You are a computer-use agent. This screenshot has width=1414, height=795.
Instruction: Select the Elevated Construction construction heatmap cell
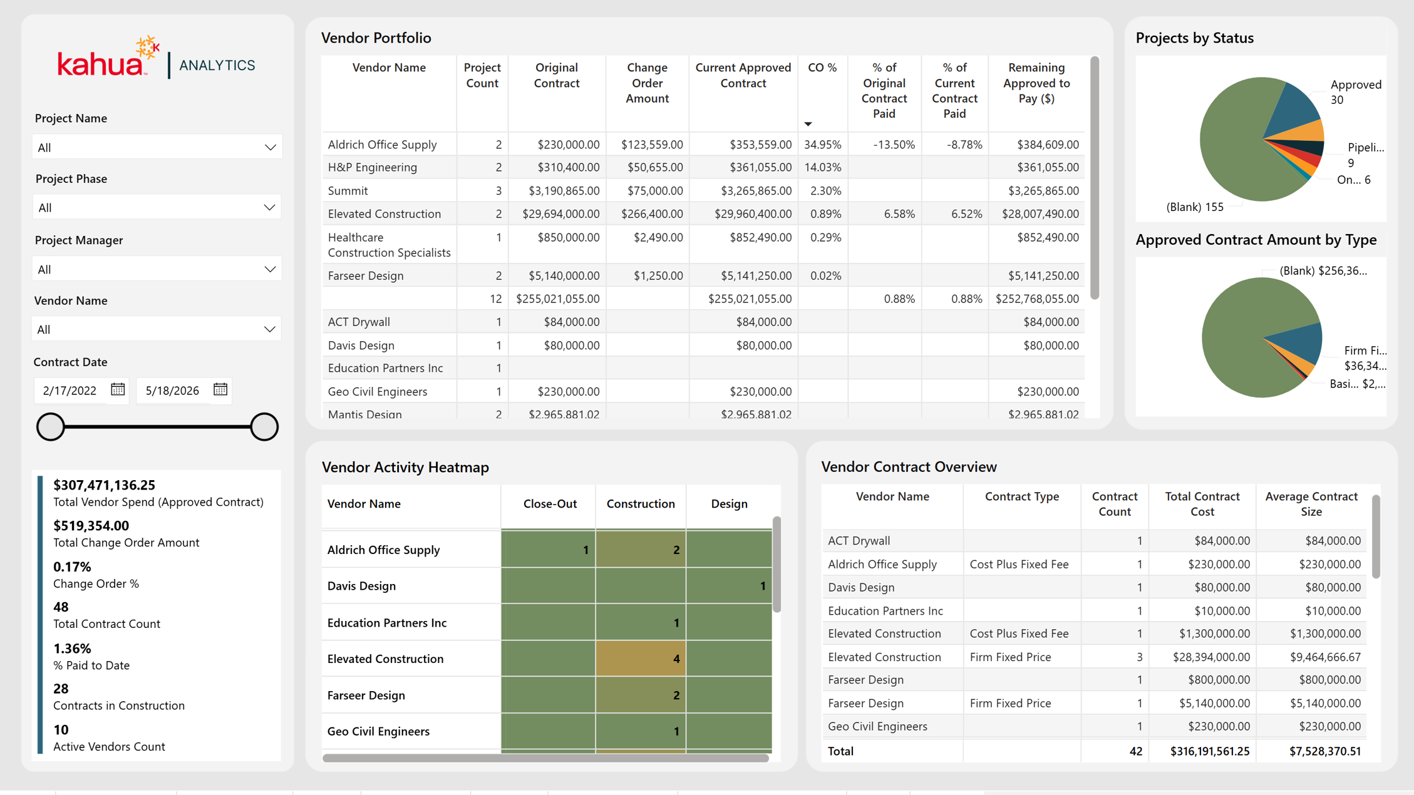[x=641, y=659]
